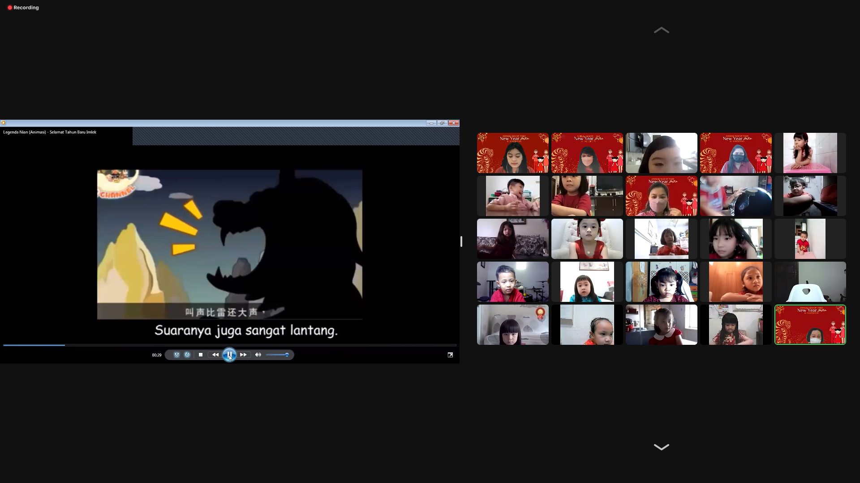This screenshot has width=860, height=483.
Task: Pause the playing video
Action: pos(229,355)
